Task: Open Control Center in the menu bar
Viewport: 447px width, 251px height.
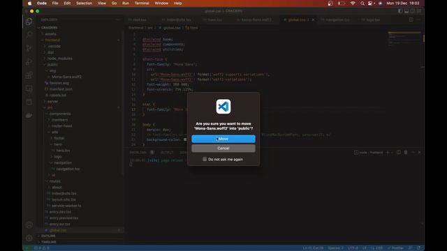Action: [370, 3]
